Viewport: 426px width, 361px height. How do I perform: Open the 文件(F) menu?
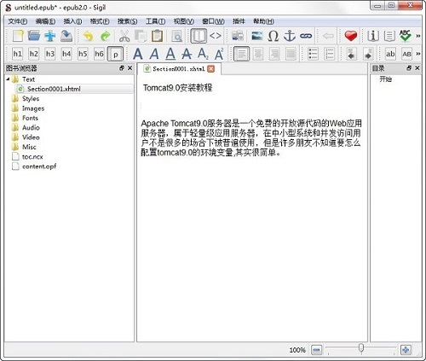pos(18,21)
